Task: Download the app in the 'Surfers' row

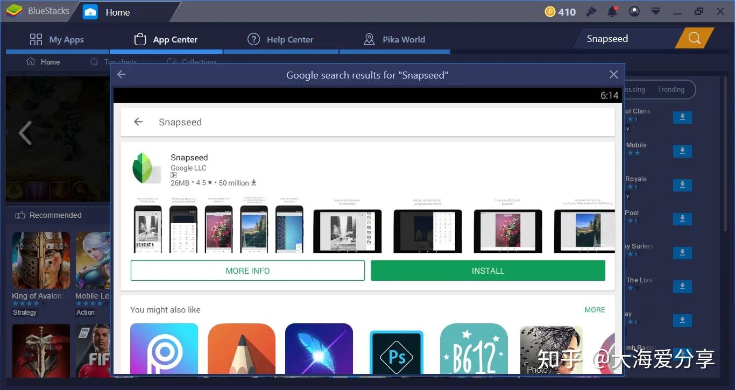Action: click(x=682, y=253)
